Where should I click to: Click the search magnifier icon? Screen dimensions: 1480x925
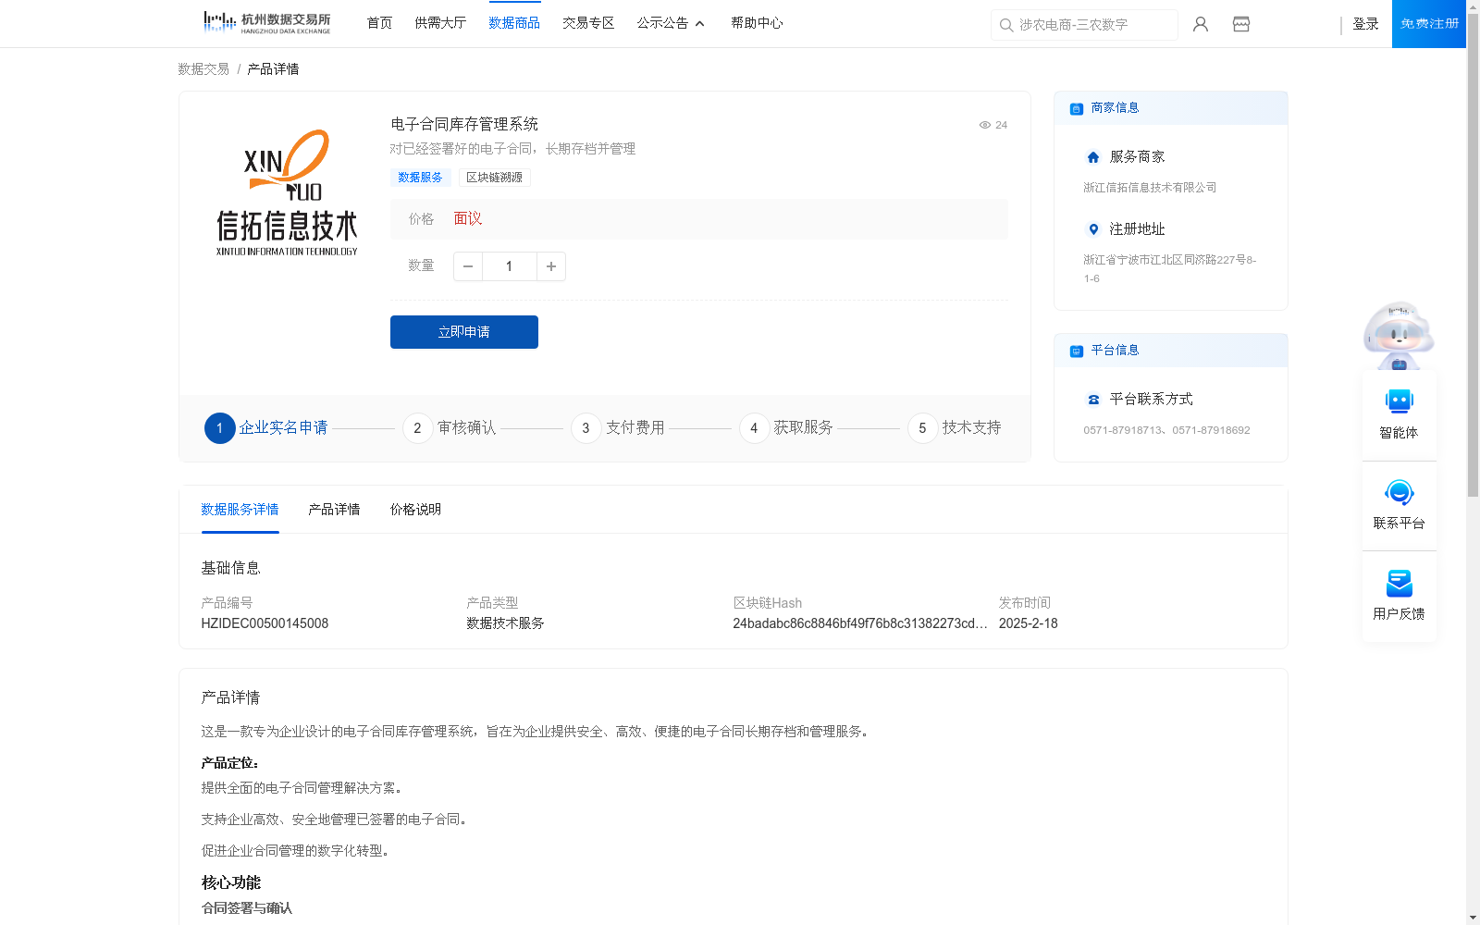pyautogui.click(x=1006, y=25)
